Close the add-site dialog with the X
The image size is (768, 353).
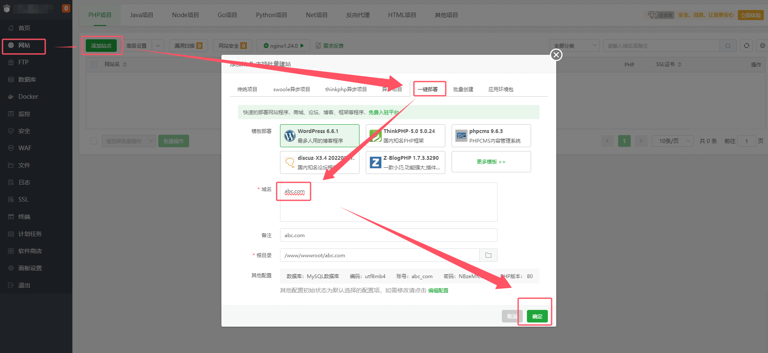pyautogui.click(x=556, y=55)
